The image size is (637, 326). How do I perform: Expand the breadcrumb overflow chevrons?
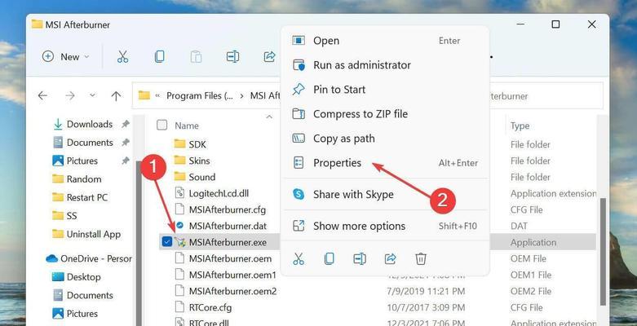(x=158, y=96)
